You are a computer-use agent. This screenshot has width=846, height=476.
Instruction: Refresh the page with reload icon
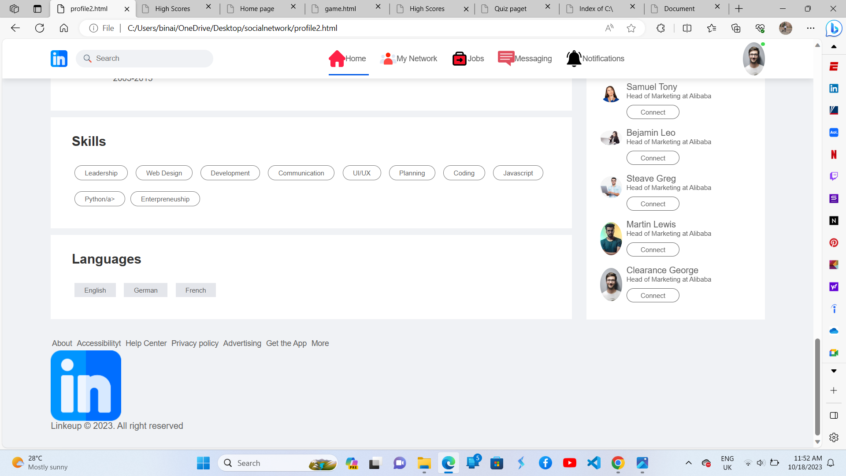40,28
